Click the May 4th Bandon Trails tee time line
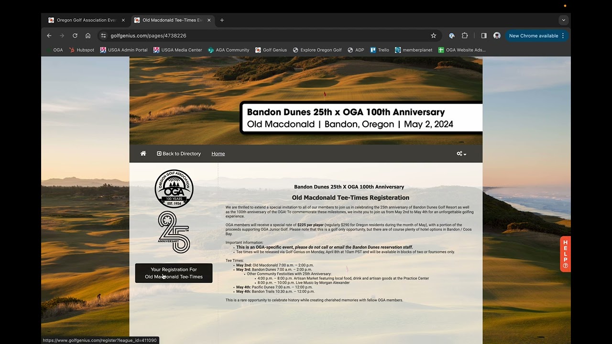This screenshot has height=344, width=612. pyautogui.click(x=275, y=291)
